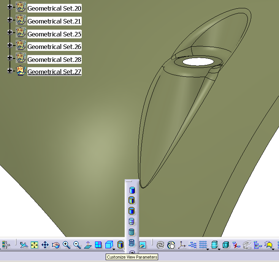
Task: Click the Create Multi-View icon
Action: click(x=98, y=245)
